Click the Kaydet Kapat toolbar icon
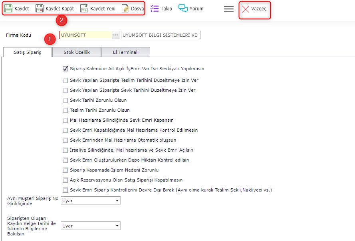355x241 pixels. point(40,9)
